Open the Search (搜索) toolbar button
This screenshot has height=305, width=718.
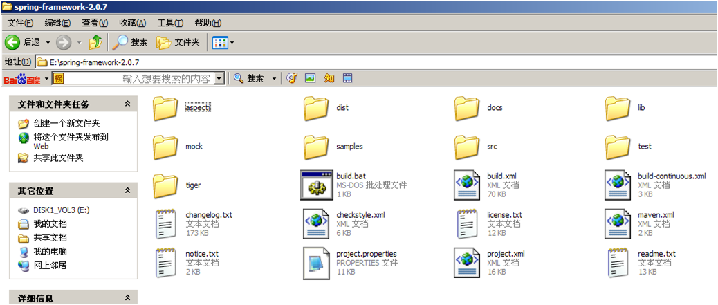(x=131, y=42)
